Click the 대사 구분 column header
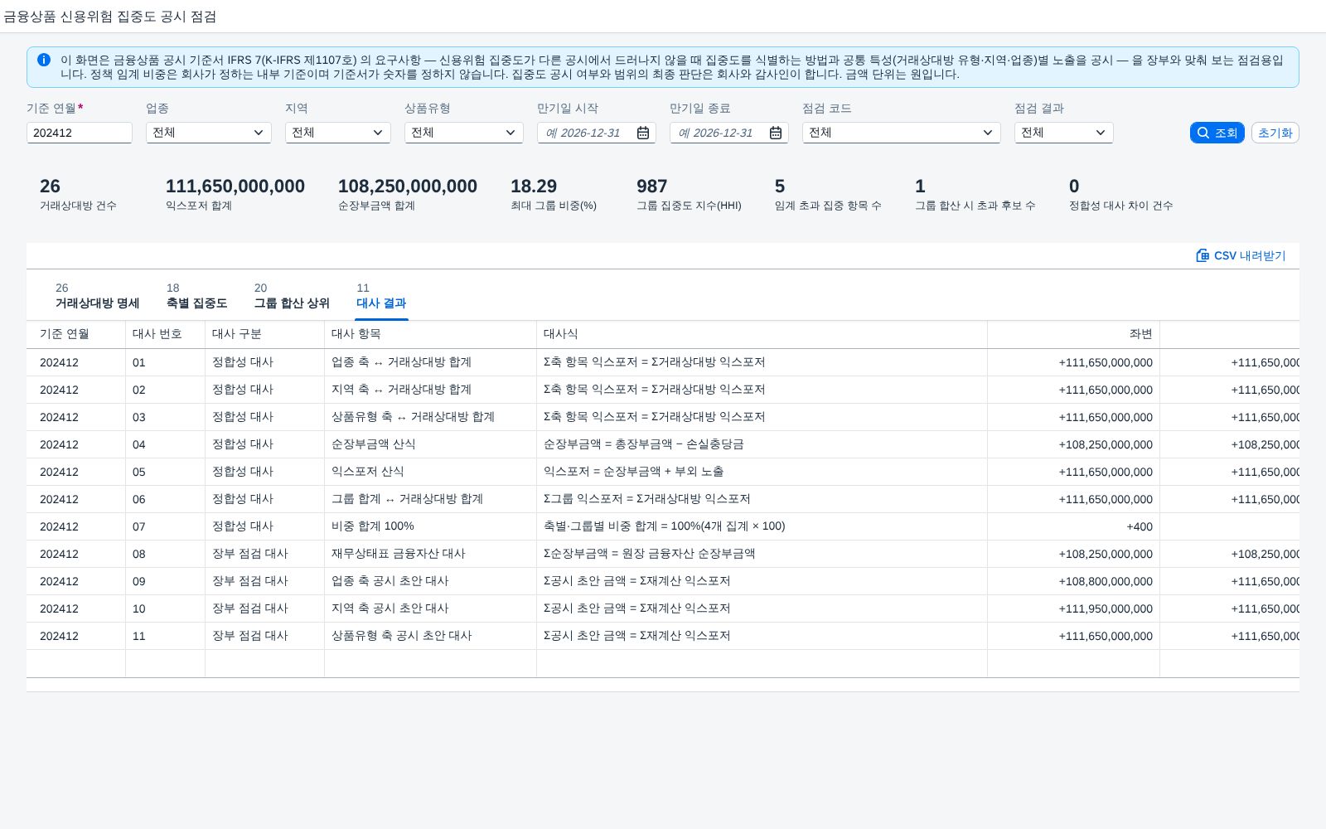1326x829 pixels. (265, 334)
